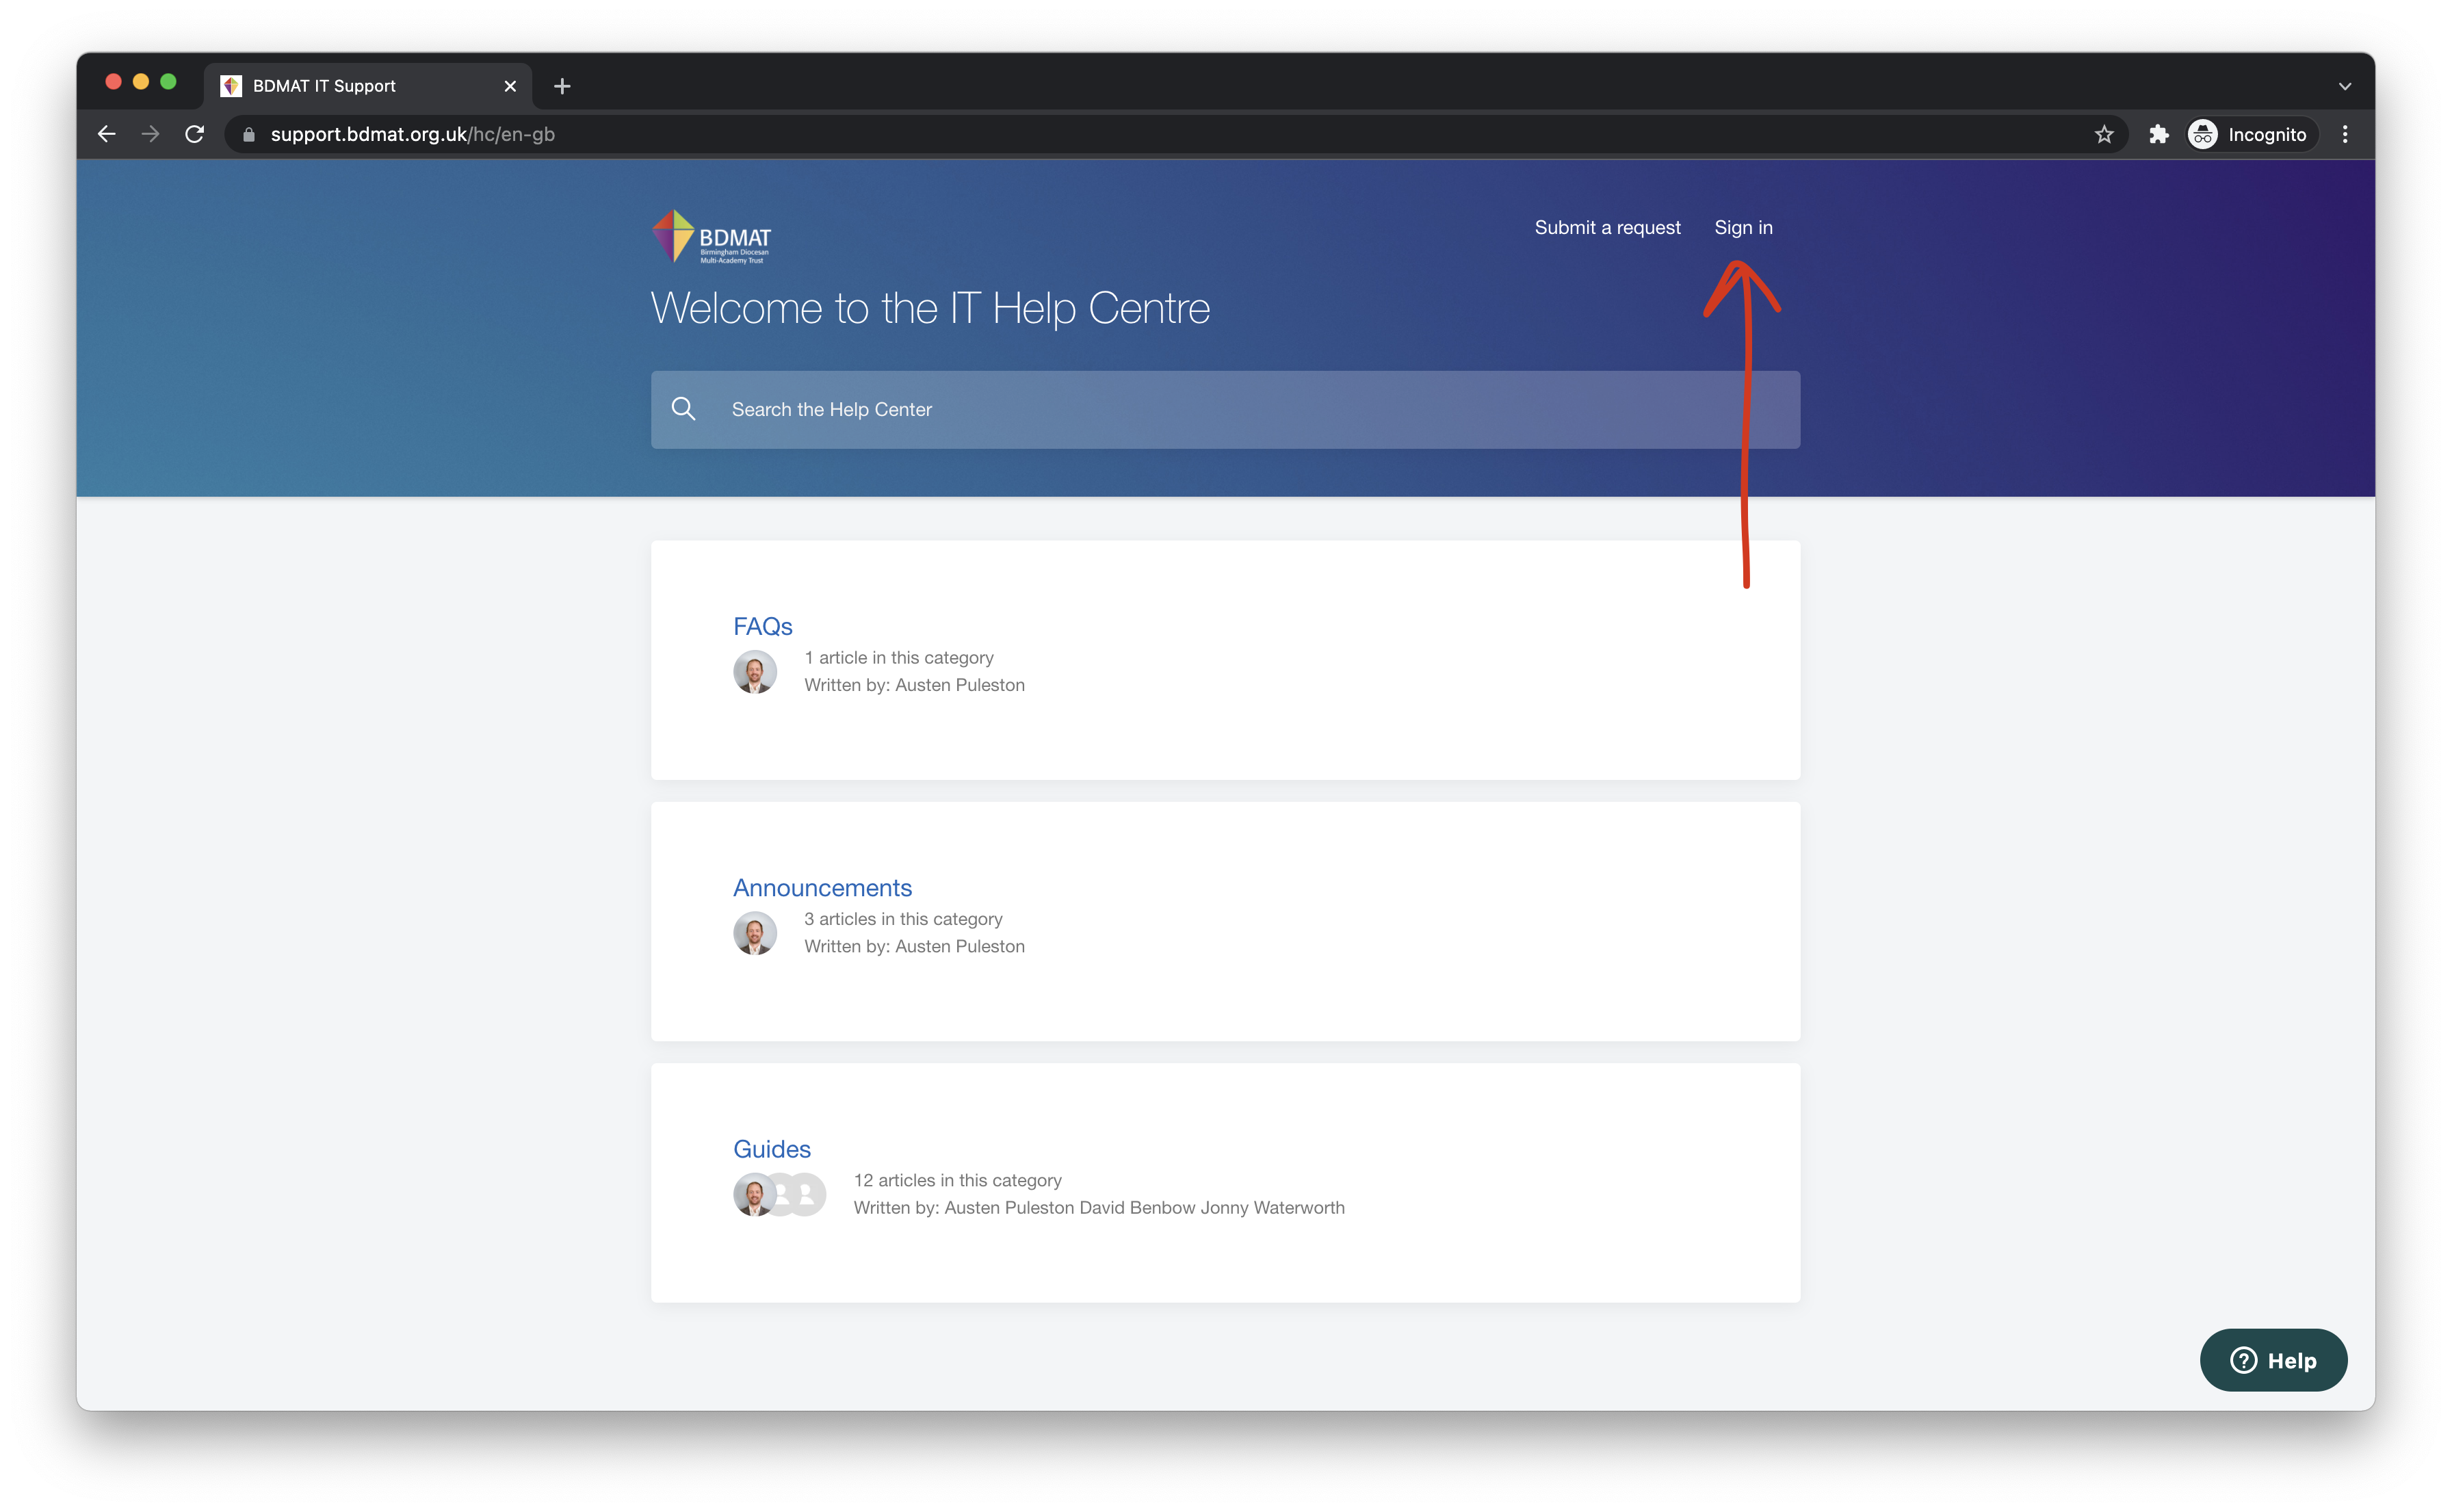This screenshot has width=2452, height=1512.
Task: Open the Submit a request link
Action: (1607, 228)
